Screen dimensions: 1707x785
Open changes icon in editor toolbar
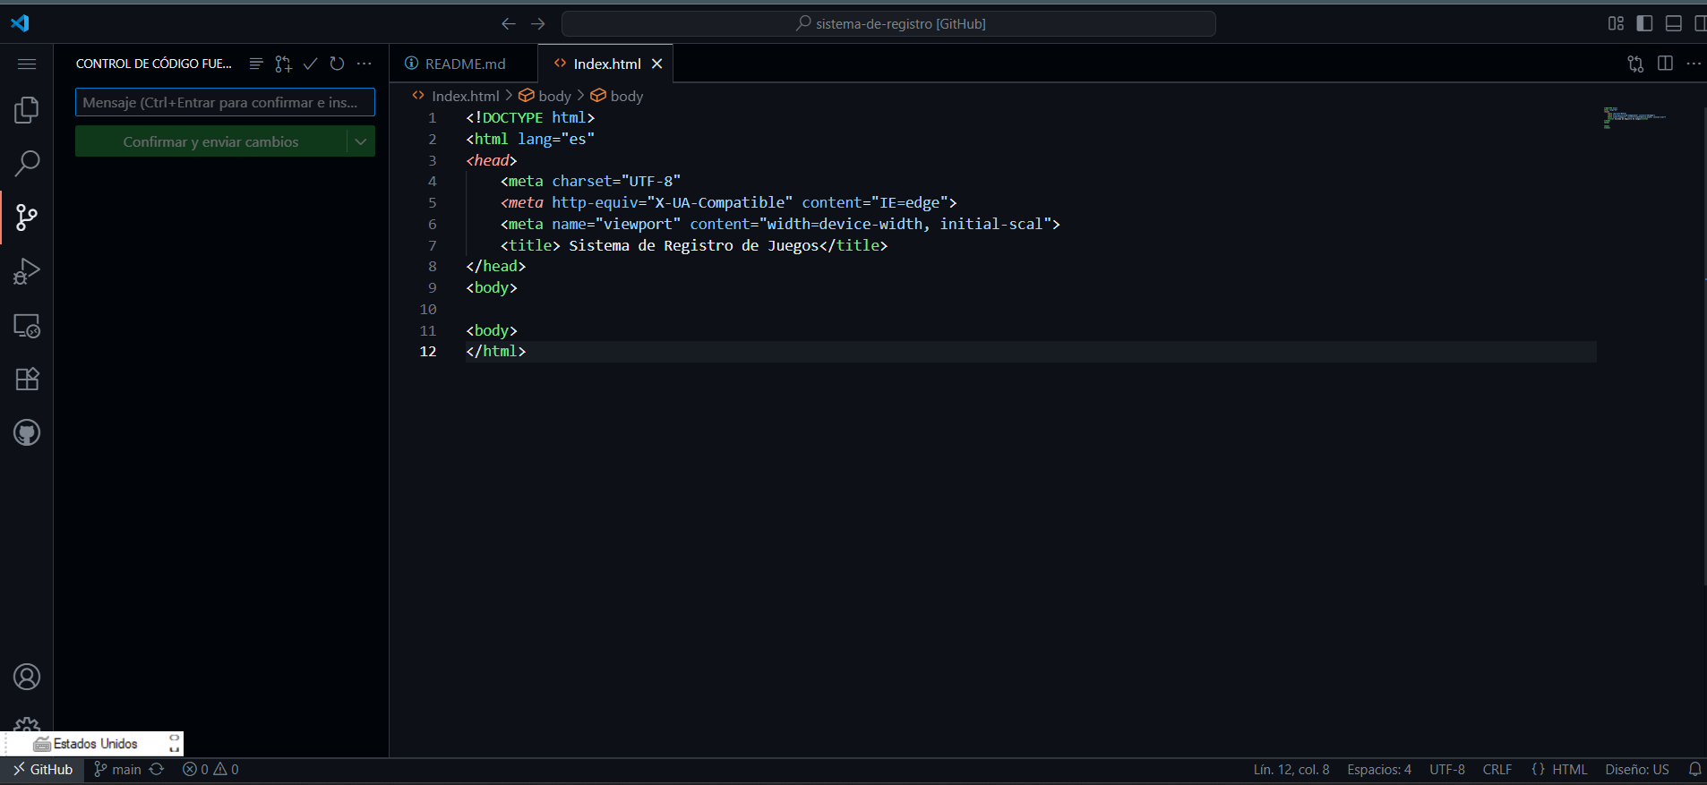pos(1635,64)
